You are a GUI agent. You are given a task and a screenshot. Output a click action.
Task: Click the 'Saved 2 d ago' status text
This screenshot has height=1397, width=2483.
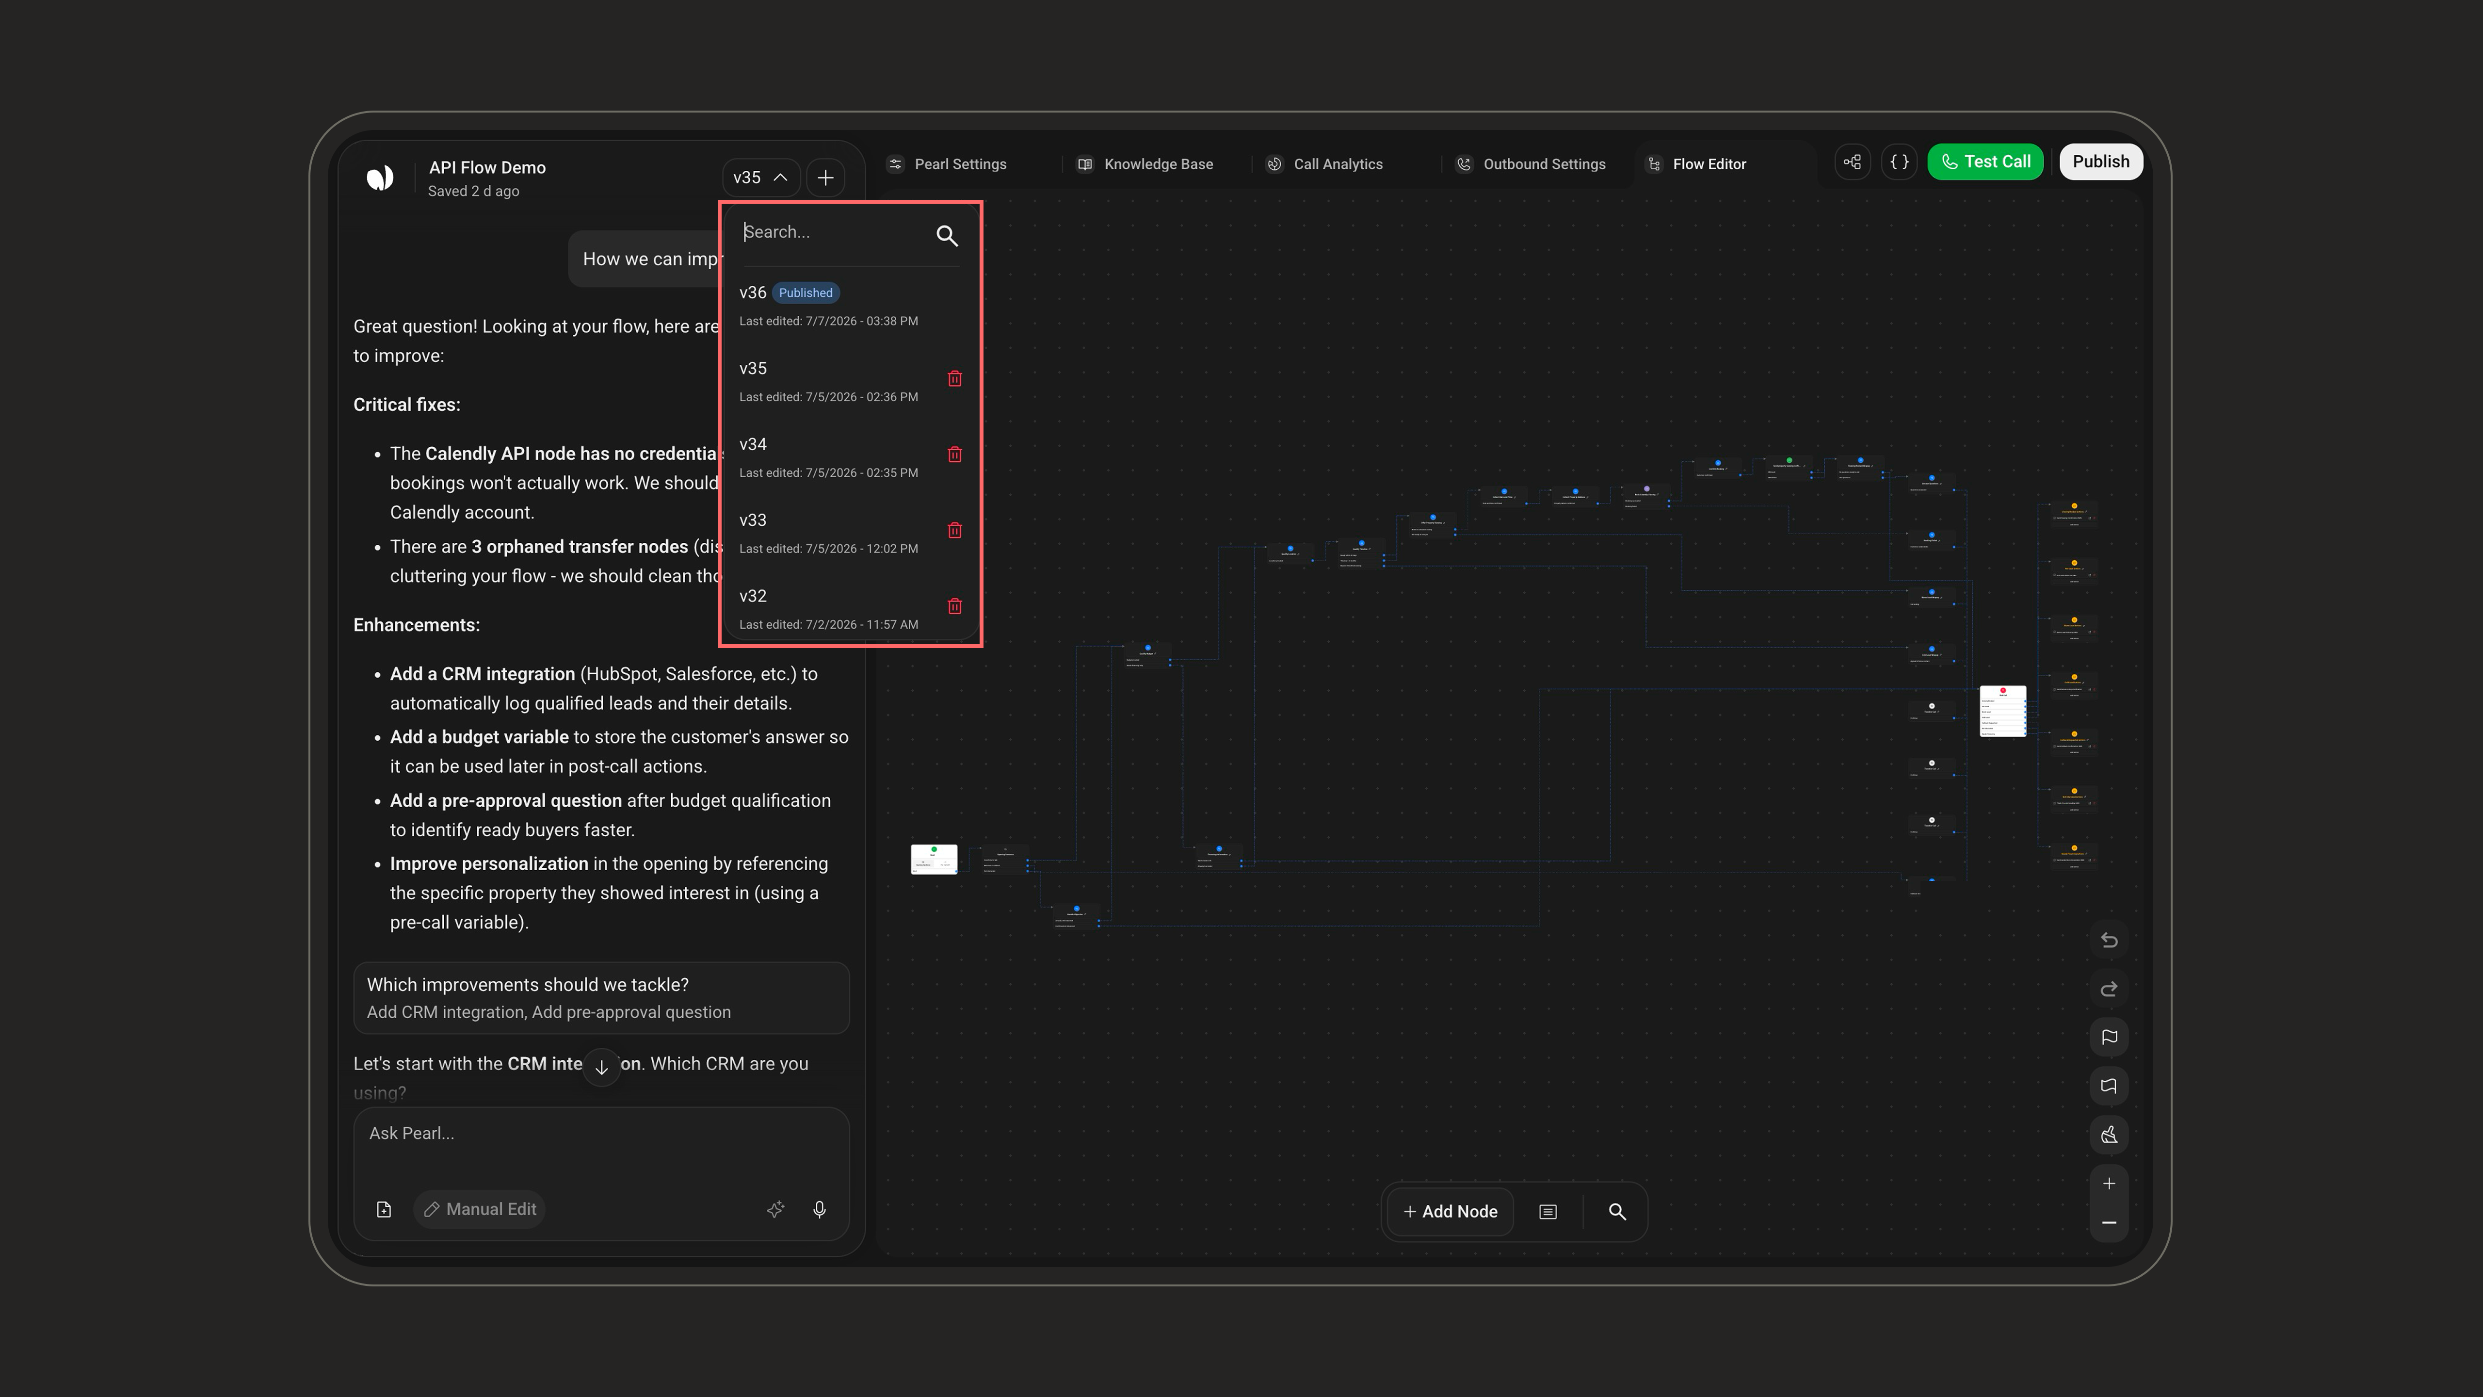point(473,191)
